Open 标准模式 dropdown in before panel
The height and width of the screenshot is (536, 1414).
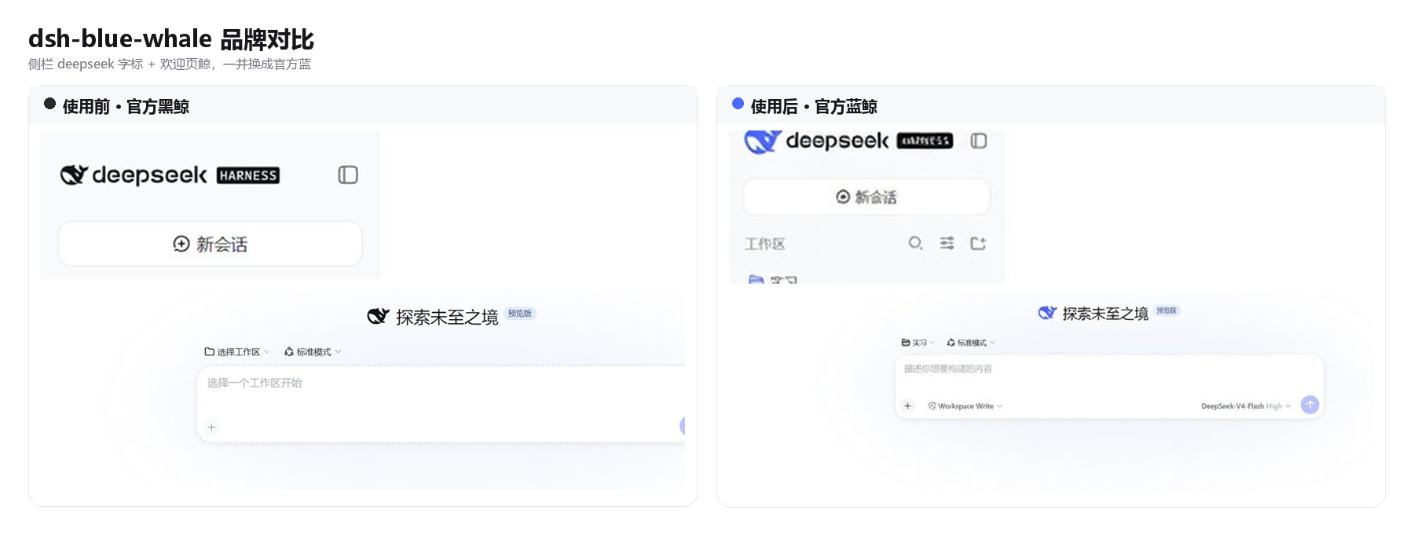pyautogui.click(x=313, y=351)
